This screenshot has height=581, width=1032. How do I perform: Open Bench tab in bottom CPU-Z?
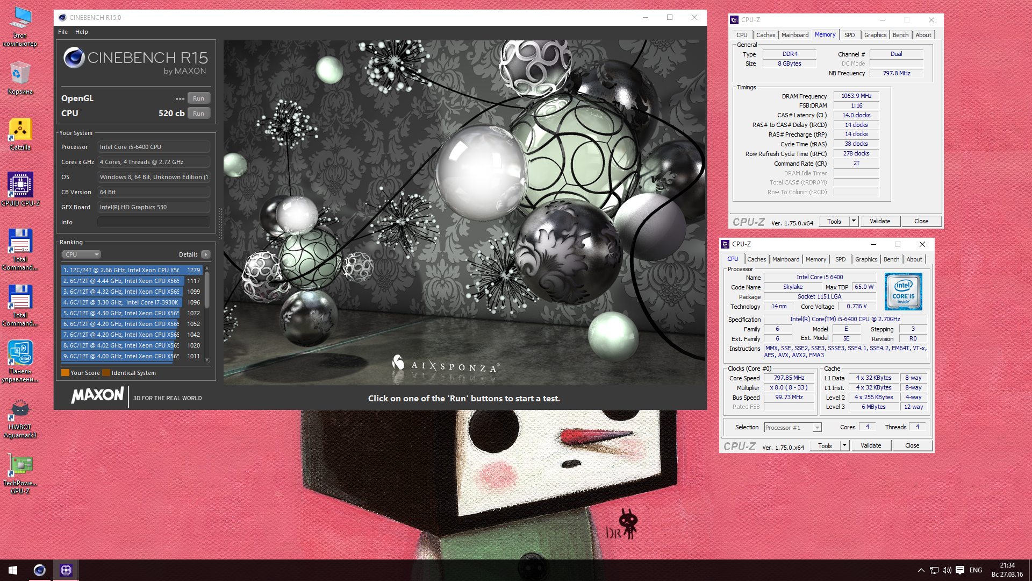[891, 259]
